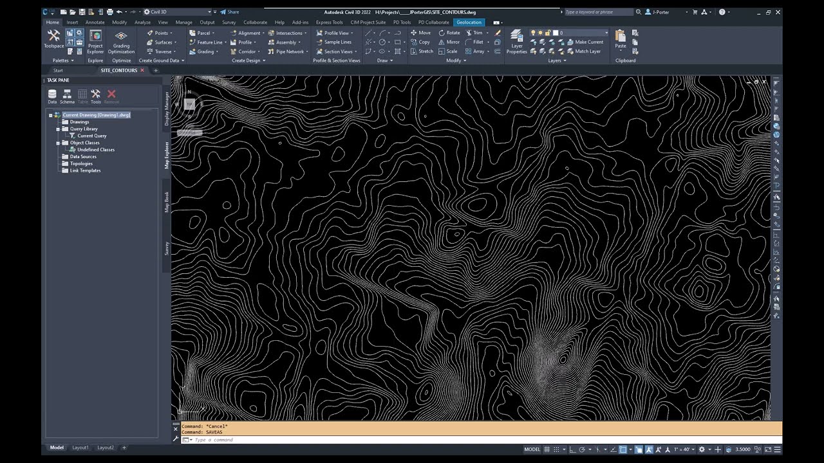Select the Rotate tool
The image size is (824, 463).
[449, 33]
